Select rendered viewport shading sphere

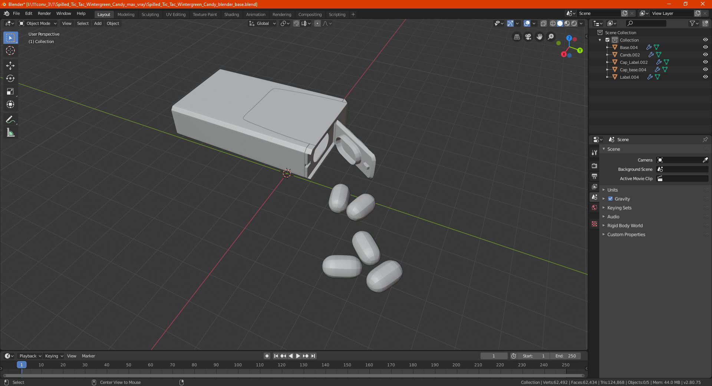point(574,23)
